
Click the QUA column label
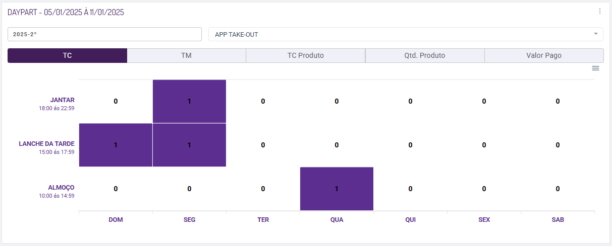click(x=337, y=220)
